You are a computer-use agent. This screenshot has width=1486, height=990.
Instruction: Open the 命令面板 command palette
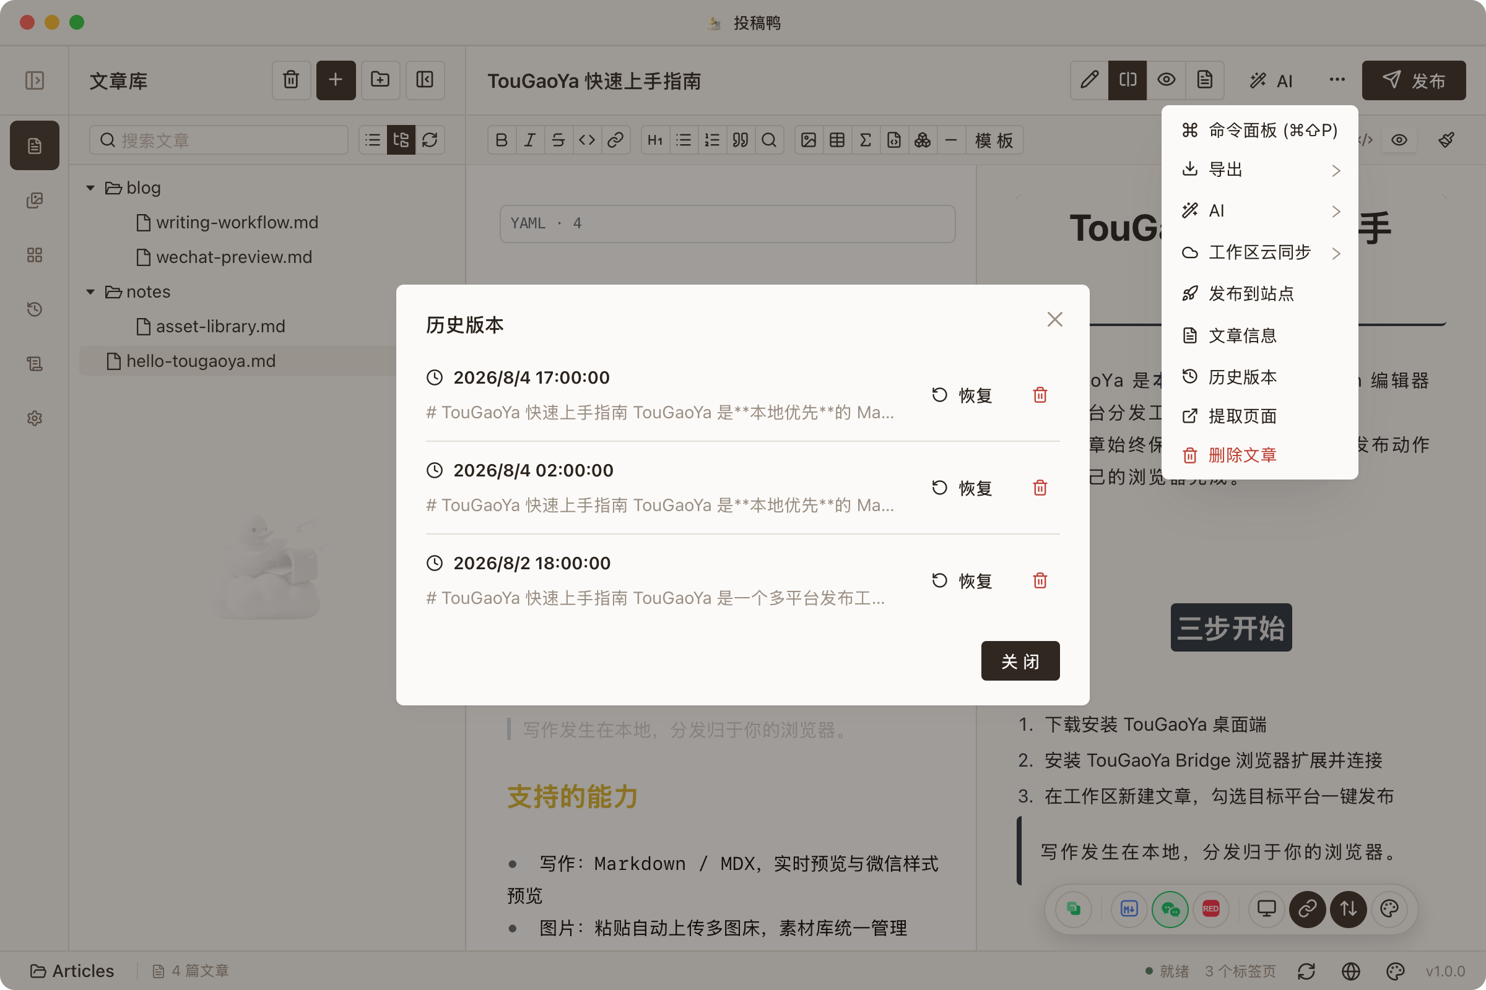coord(1260,130)
